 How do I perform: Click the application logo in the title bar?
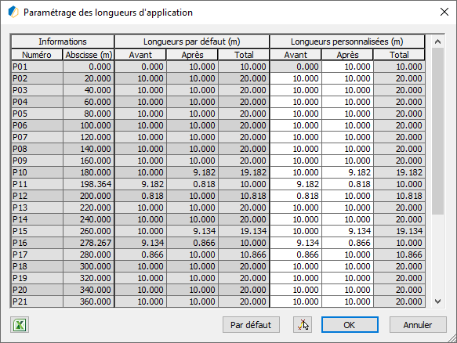[x=13, y=13]
